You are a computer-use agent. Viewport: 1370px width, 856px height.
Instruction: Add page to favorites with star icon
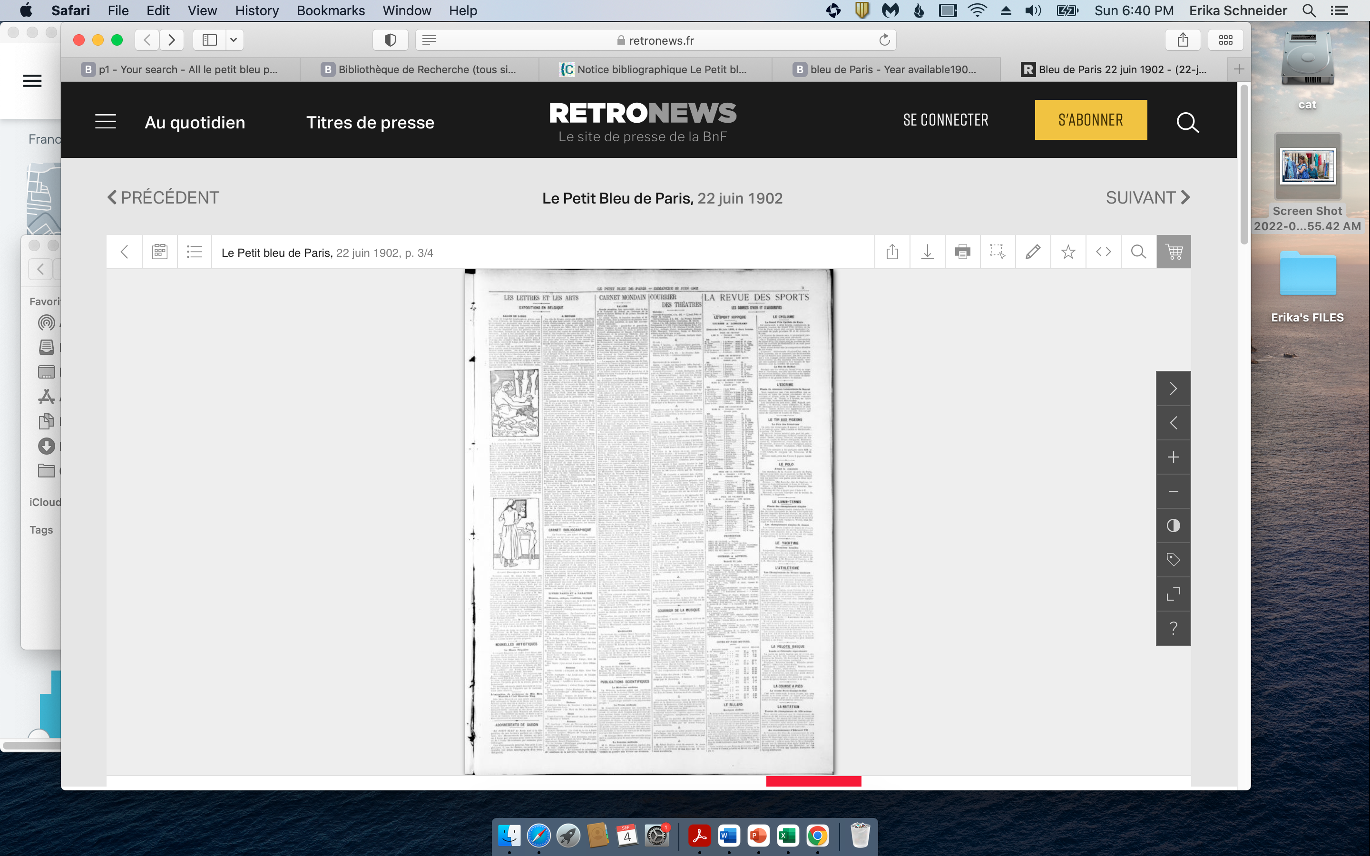click(1068, 252)
